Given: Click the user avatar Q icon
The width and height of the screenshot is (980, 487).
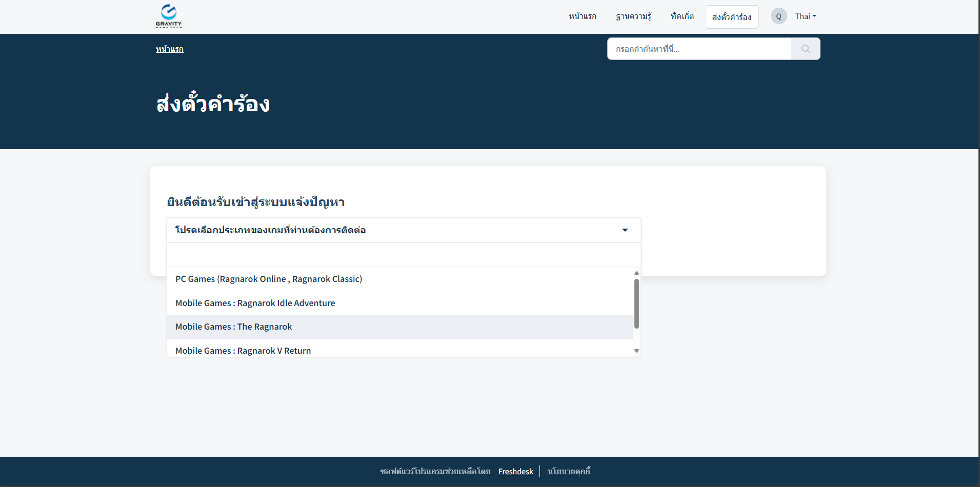Looking at the screenshot, I should pos(778,16).
